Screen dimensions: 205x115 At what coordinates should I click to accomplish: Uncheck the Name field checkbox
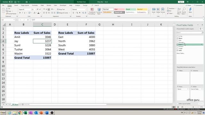coord(177,38)
